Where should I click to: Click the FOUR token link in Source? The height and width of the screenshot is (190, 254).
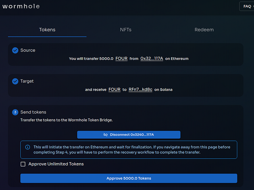click(122, 58)
